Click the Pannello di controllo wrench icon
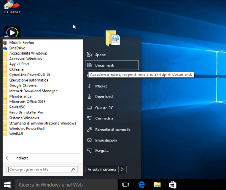The height and width of the screenshot is (190, 226). coord(89,129)
